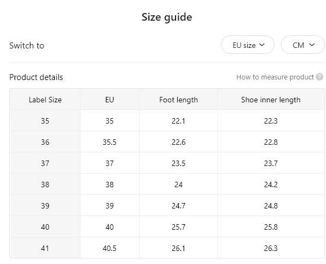
Task: Click the question mark help icon
Action: coord(319,77)
